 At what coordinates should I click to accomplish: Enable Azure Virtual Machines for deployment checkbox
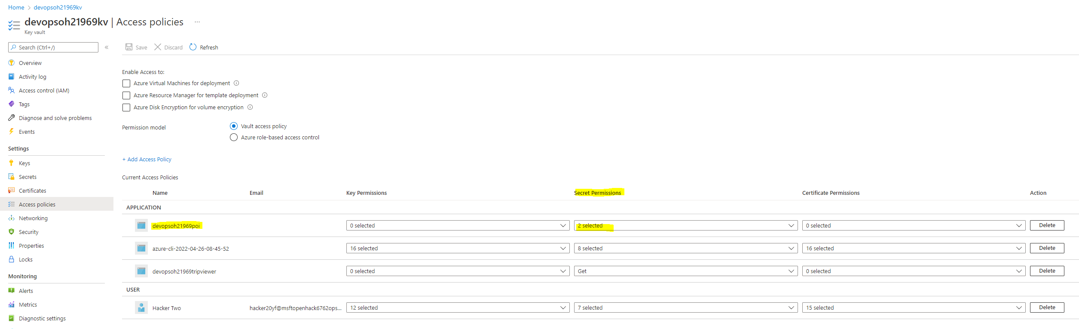click(126, 83)
